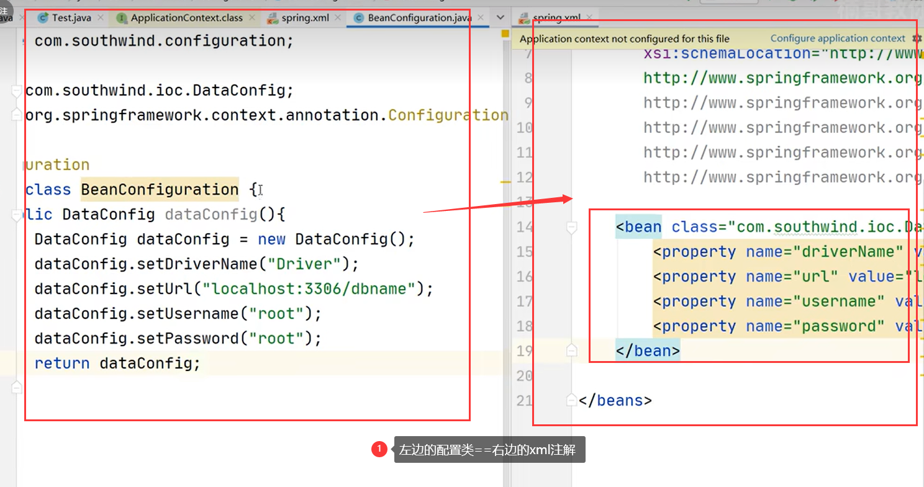This screenshot has height=487, width=924.
Task: Click line number 16 in the right editor
Action: (x=523, y=277)
